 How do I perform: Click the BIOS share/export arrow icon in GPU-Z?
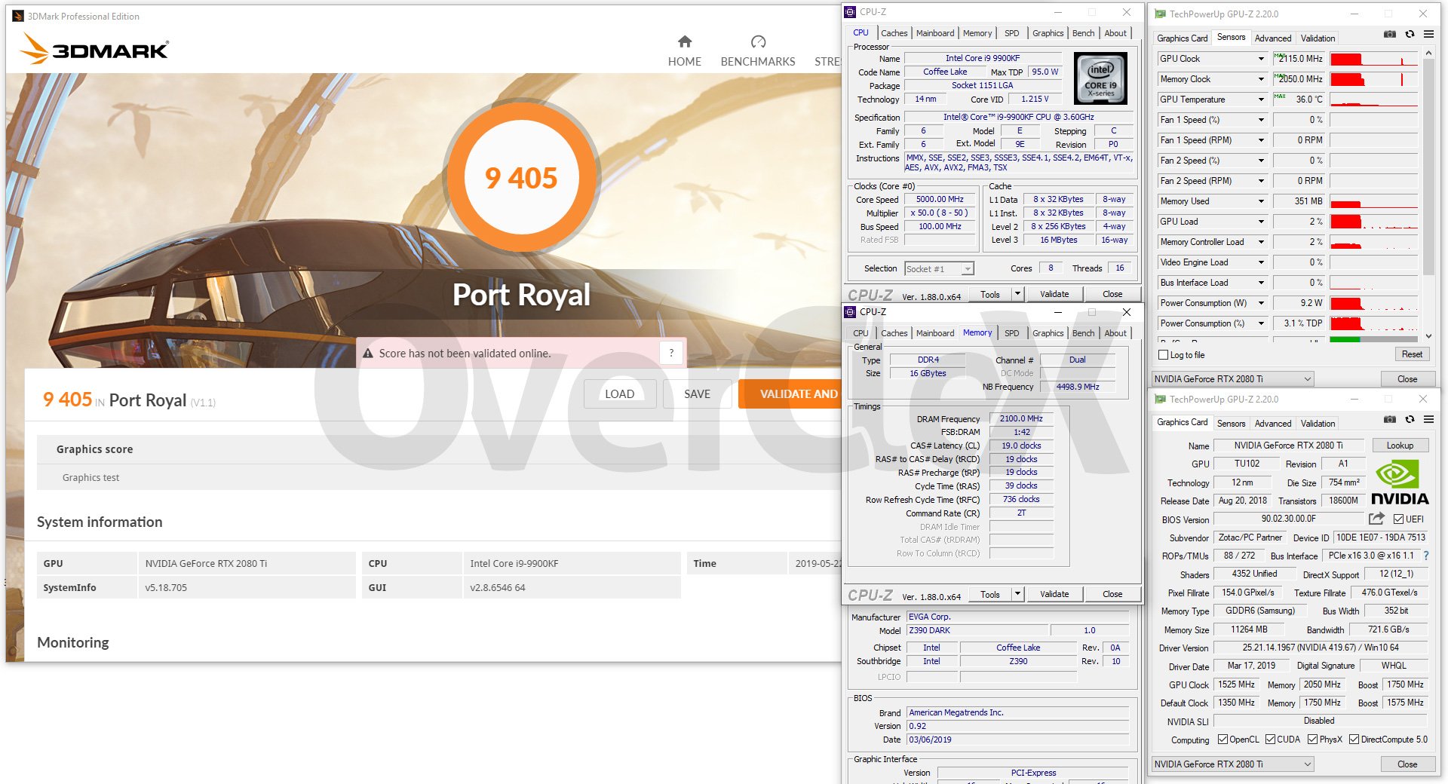coord(1376,519)
